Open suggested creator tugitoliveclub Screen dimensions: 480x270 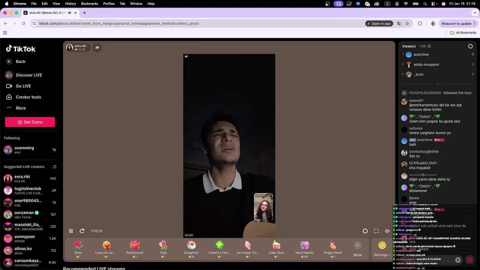click(x=30, y=190)
